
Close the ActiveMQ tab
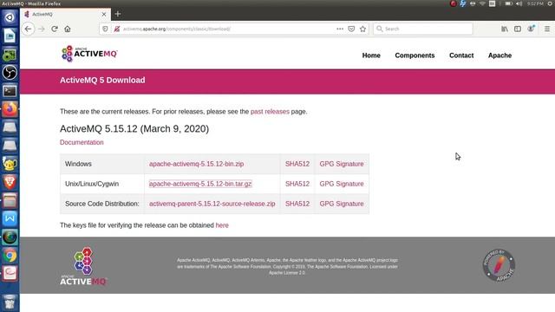click(104, 14)
